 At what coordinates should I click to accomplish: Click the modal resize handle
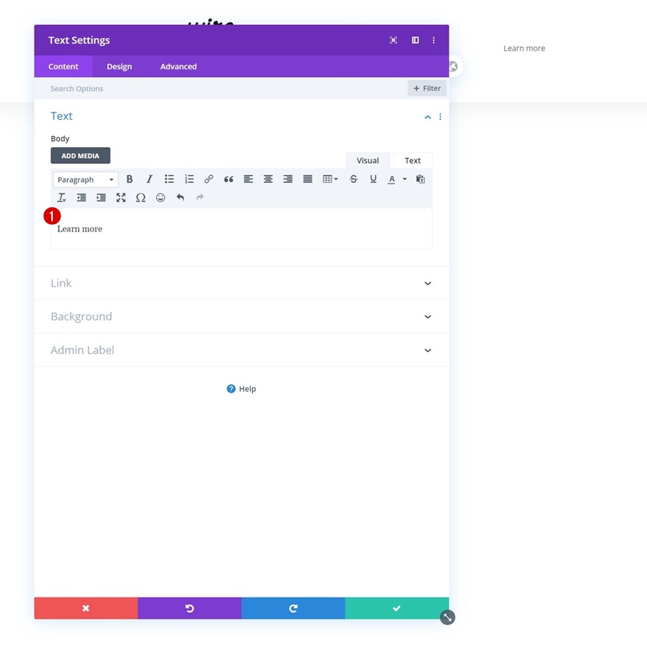pos(448,617)
